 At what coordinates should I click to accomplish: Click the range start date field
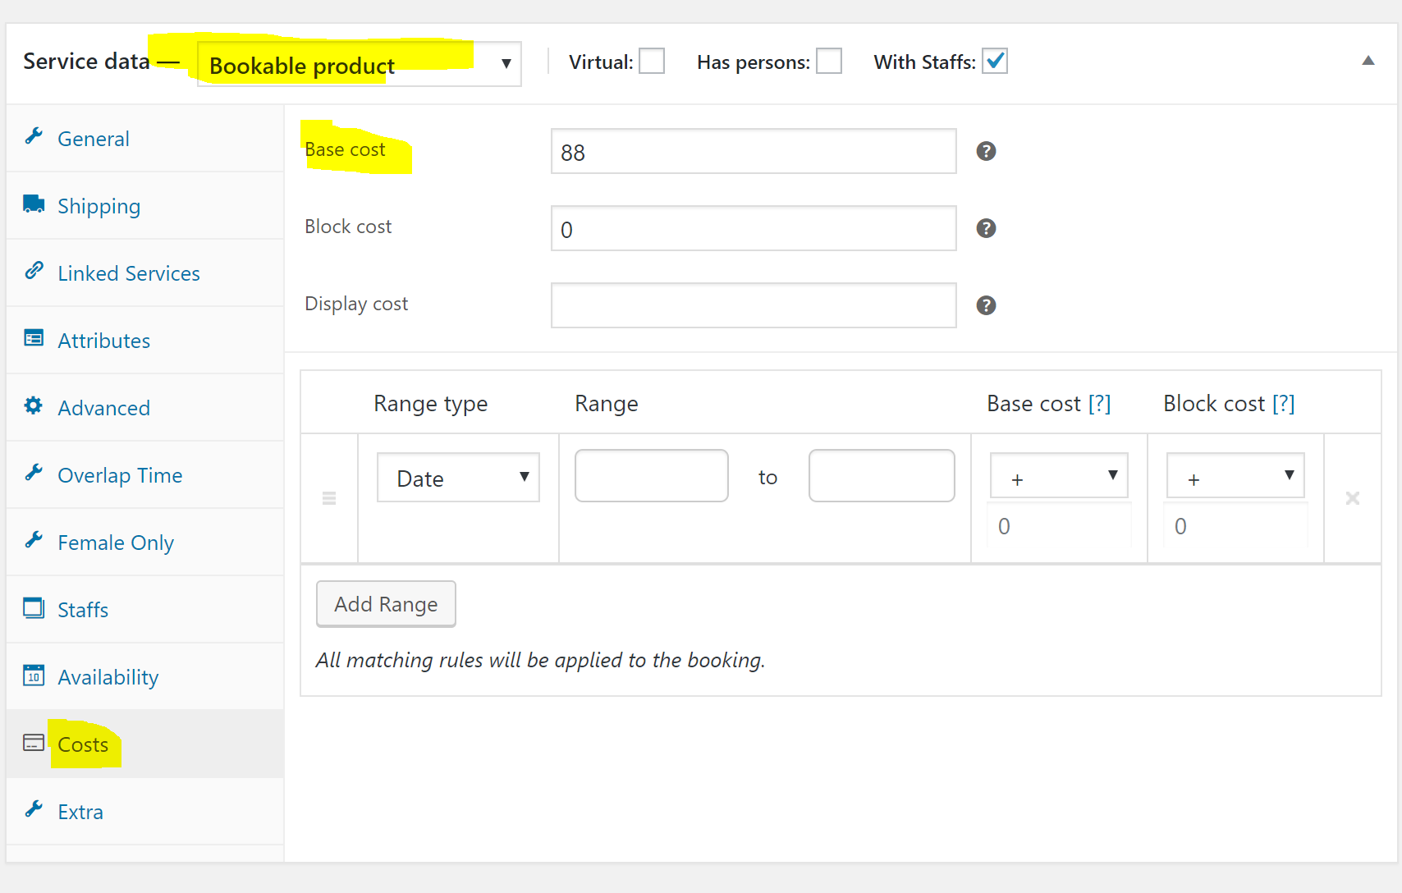point(652,475)
